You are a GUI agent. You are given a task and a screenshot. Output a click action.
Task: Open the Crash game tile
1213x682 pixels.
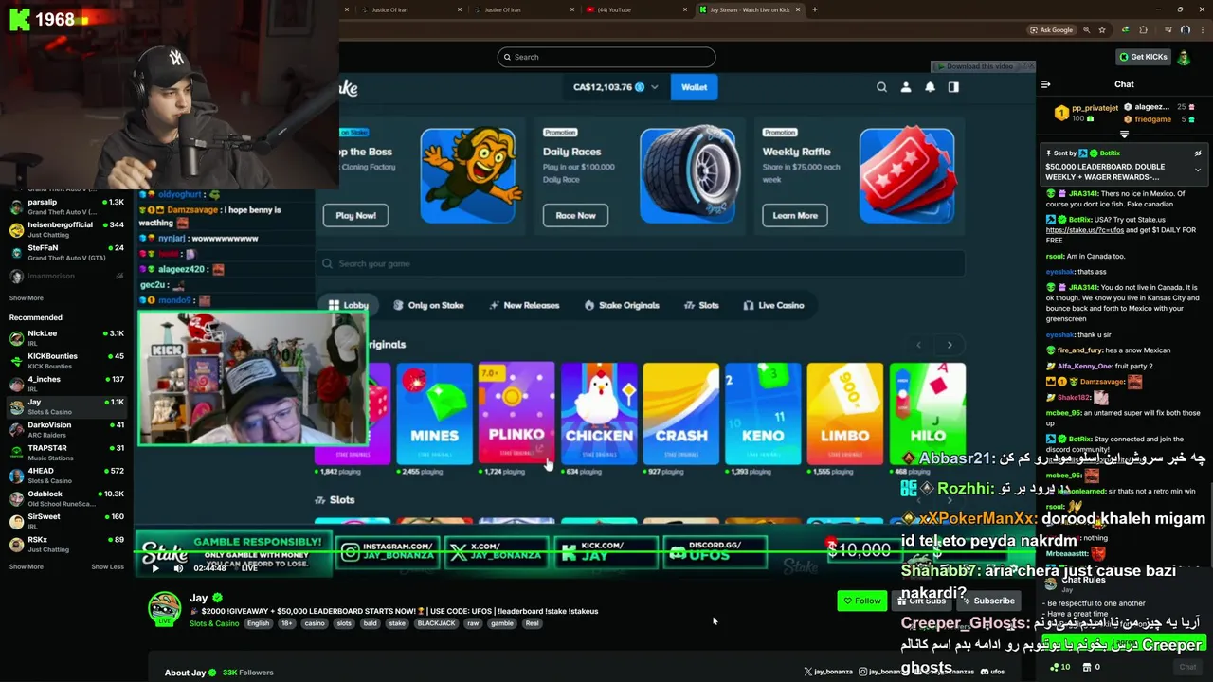680,414
